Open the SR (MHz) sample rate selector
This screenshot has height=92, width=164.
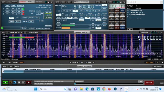tap(38, 11)
